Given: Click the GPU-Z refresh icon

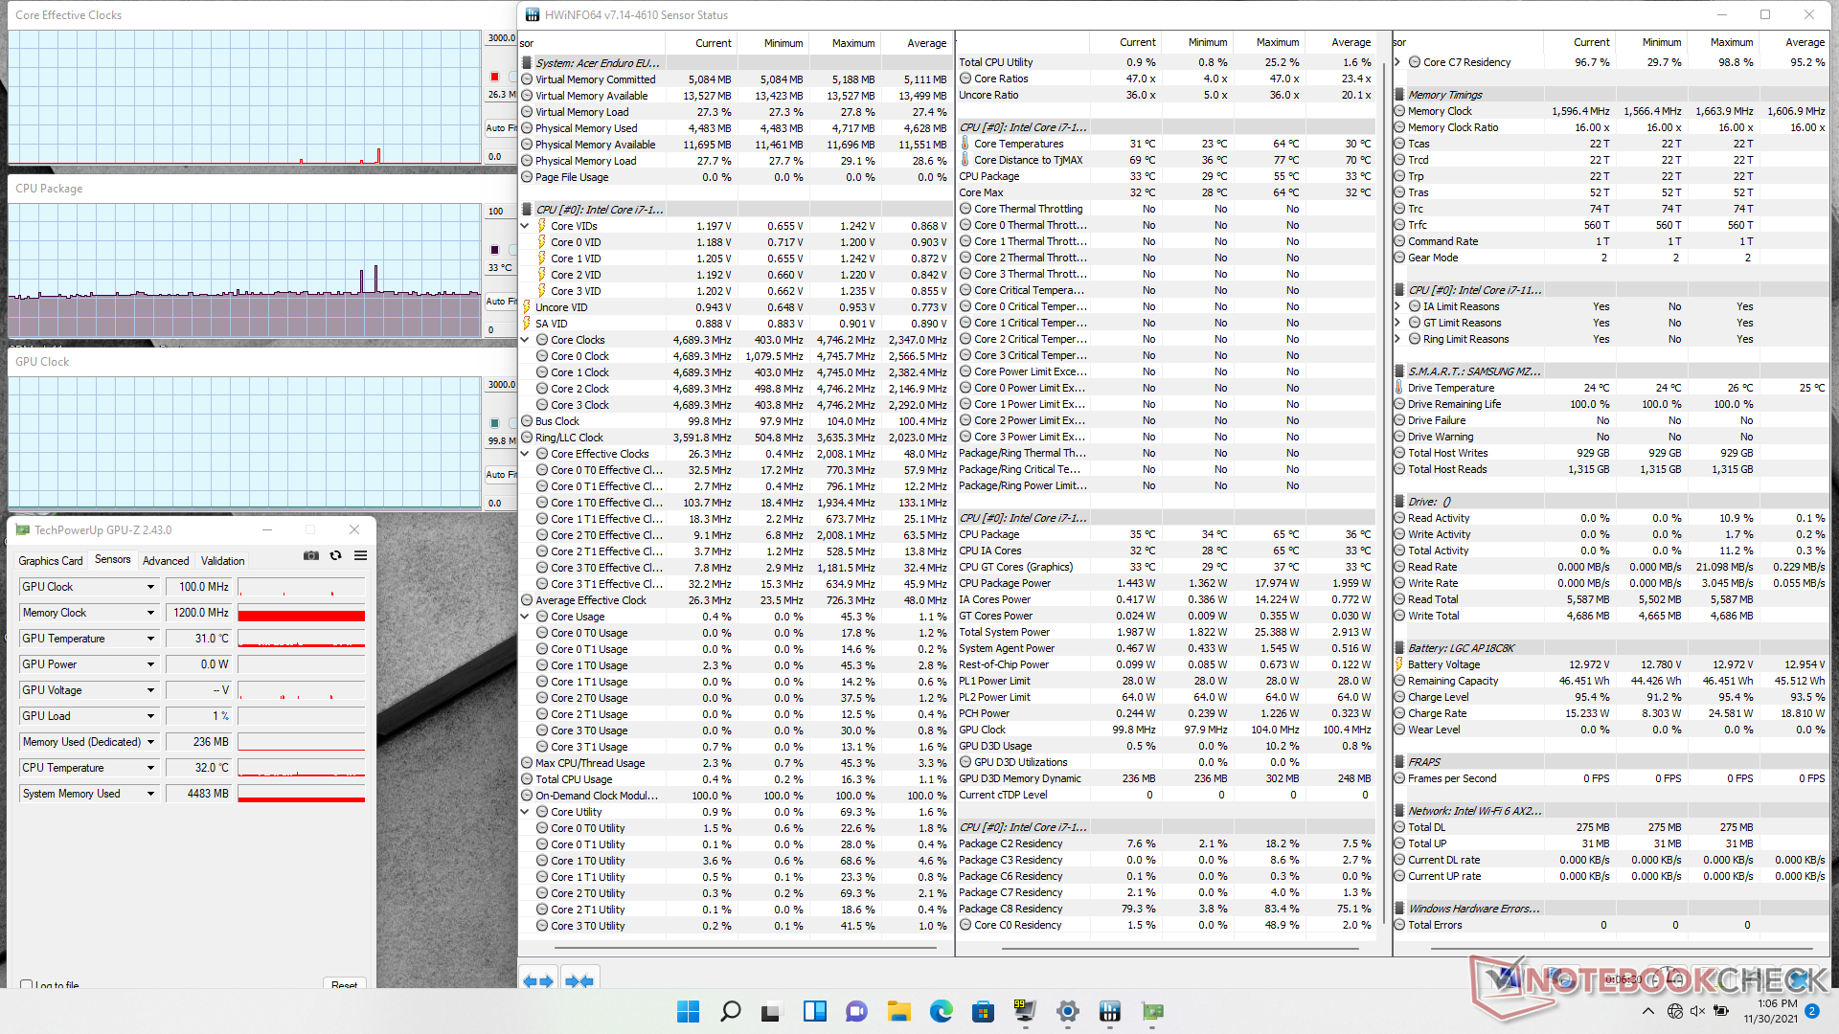Looking at the screenshot, I should click(335, 555).
